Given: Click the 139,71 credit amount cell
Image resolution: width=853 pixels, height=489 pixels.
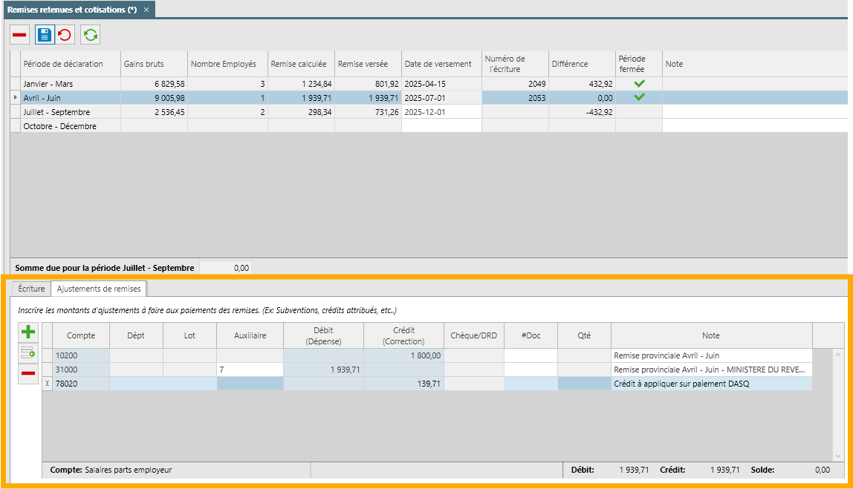Looking at the screenshot, I should pyautogui.click(x=403, y=384).
